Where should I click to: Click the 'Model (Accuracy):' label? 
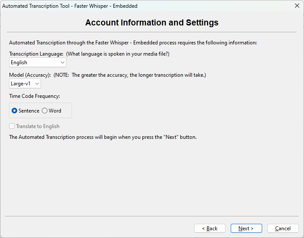click(x=30, y=75)
